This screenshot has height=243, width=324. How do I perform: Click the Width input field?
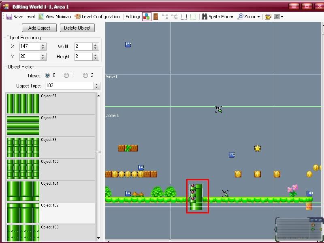point(83,47)
